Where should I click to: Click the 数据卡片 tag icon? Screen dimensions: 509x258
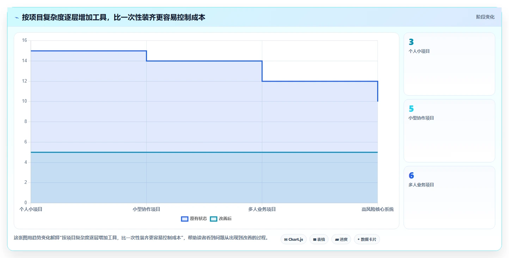tap(358, 239)
